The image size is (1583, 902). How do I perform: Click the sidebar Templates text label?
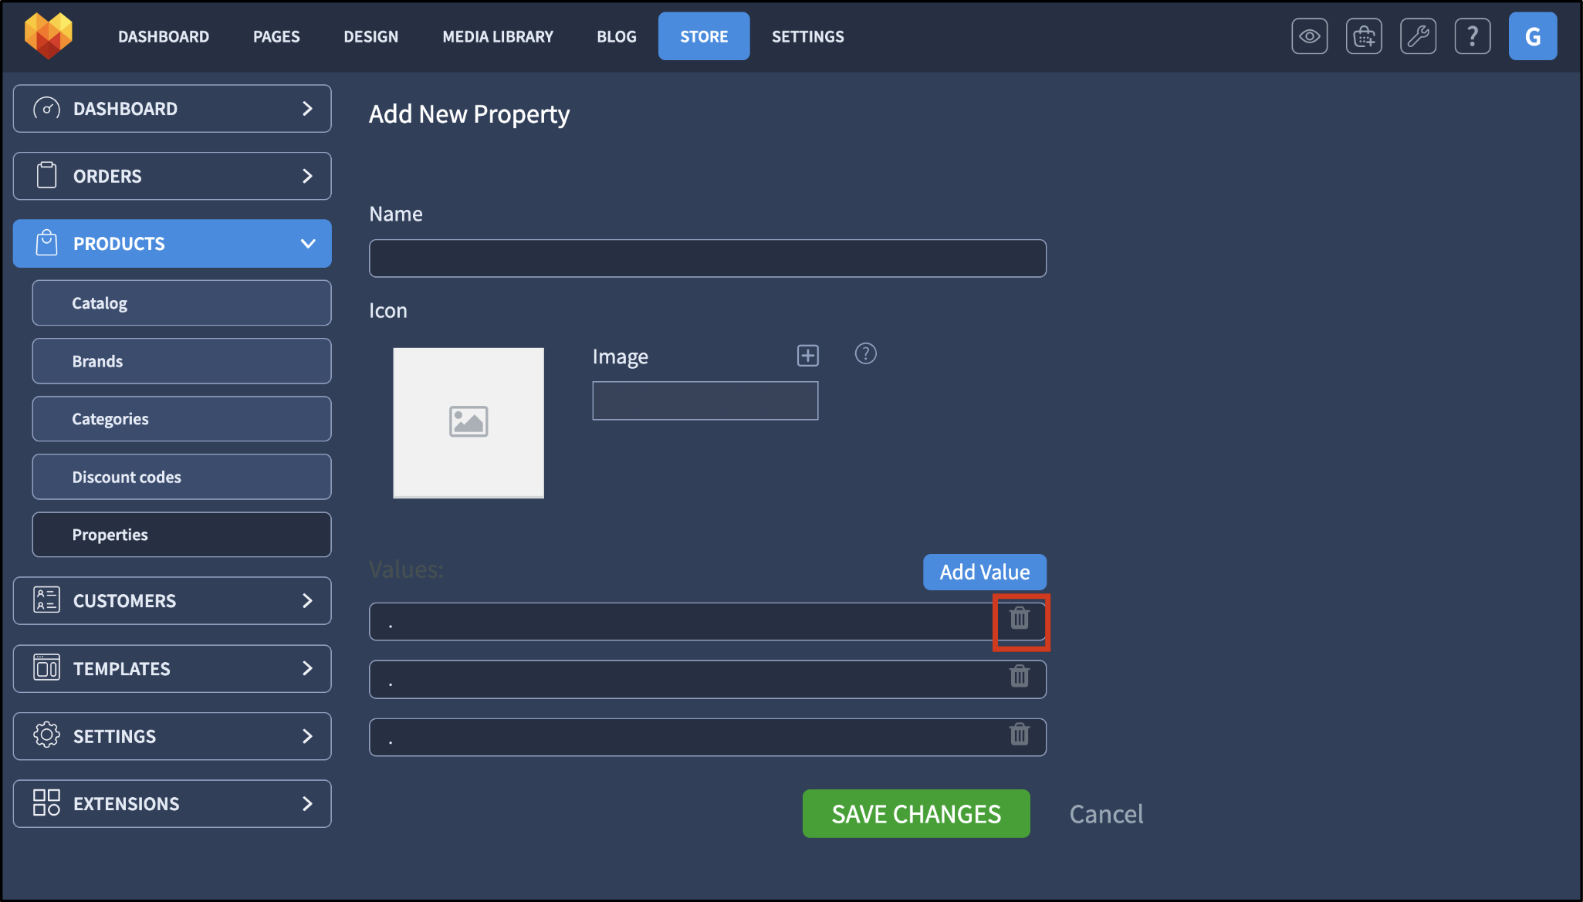[121, 668]
